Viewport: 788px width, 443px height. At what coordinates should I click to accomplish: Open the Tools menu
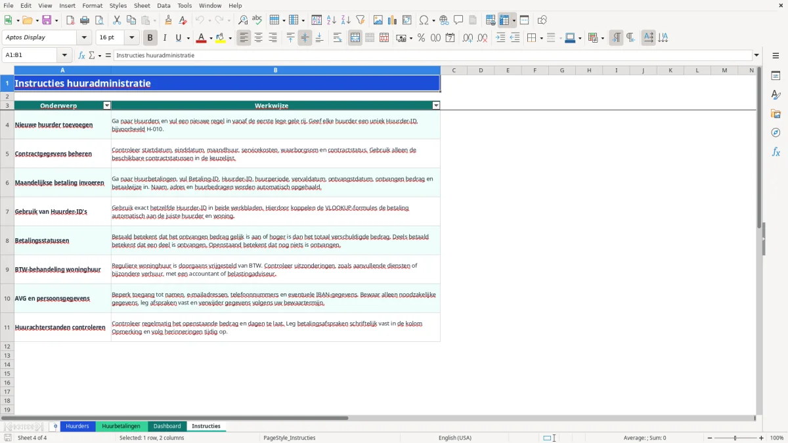click(x=185, y=5)
